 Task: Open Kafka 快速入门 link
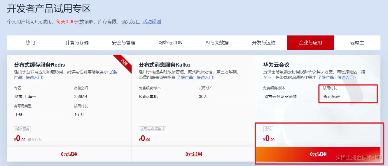click(206, 77)
